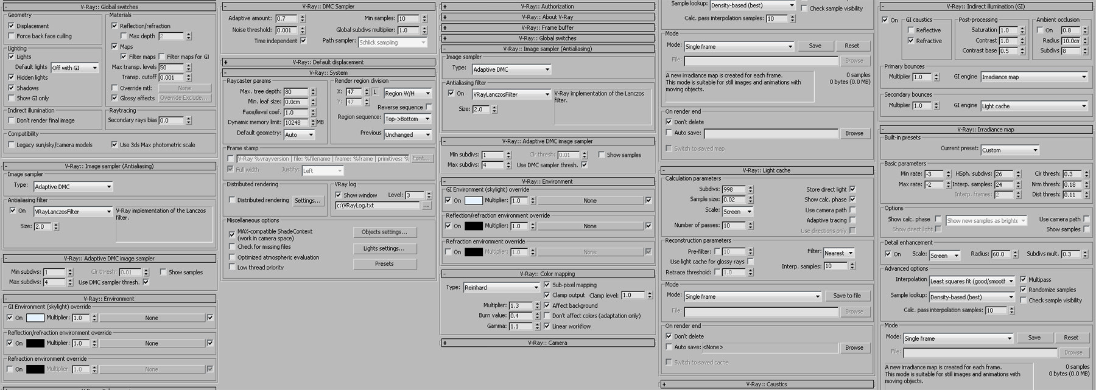Collapse the Color mapping rollout
Screen dimensions: 1096x390
547,274
